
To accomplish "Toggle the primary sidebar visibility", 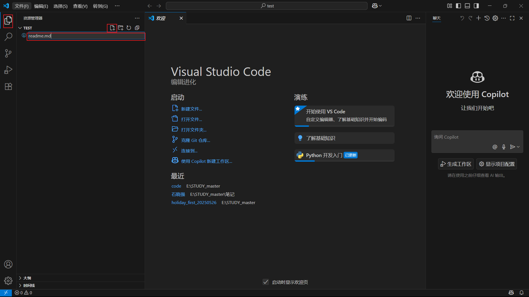I will 458,6.
